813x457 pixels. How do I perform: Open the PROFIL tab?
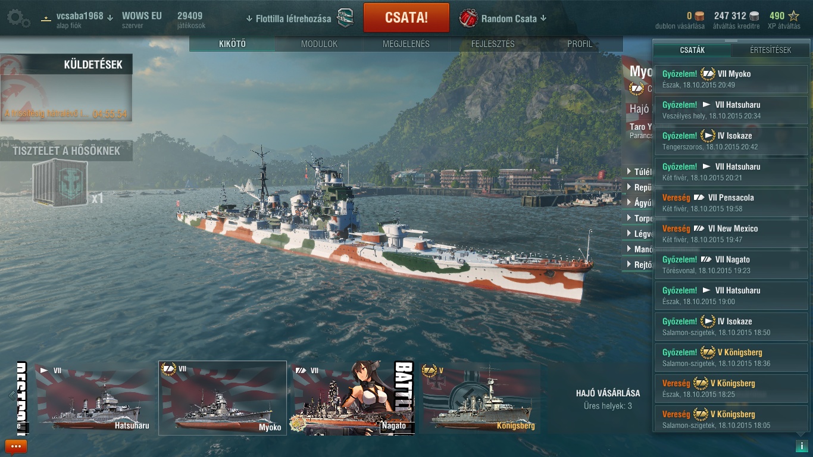pos(580,44)
